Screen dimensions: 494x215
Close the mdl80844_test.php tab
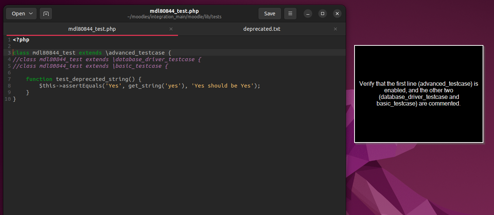point(171,29)
